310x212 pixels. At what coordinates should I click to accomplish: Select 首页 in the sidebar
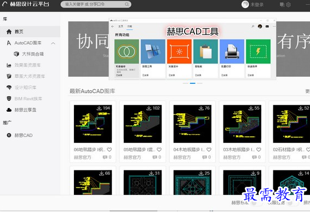30,32
